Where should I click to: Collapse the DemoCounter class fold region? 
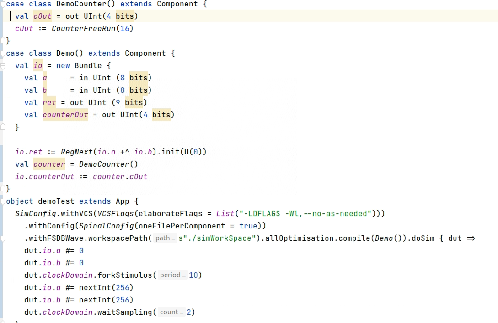click(2, 4)
